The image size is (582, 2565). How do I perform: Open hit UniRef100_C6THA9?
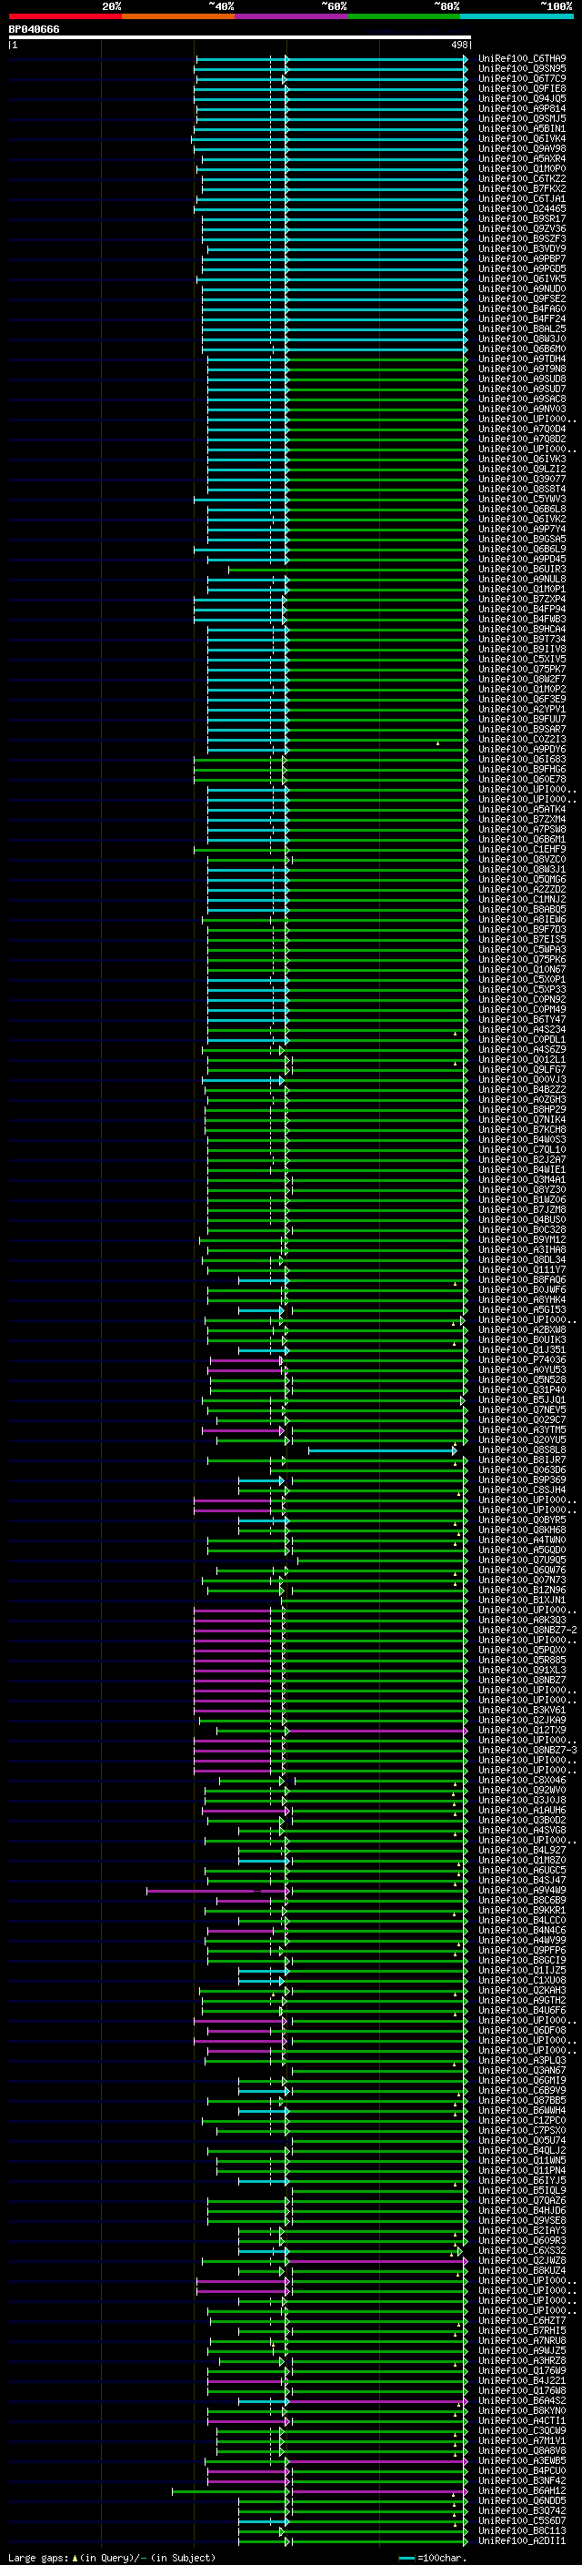[x=521, y=59]
